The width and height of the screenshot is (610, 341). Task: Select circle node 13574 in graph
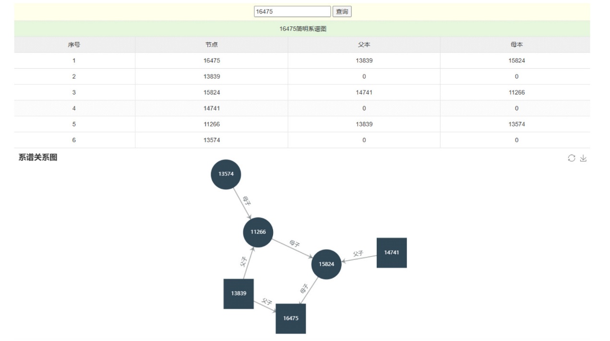(x=226, y=174)
